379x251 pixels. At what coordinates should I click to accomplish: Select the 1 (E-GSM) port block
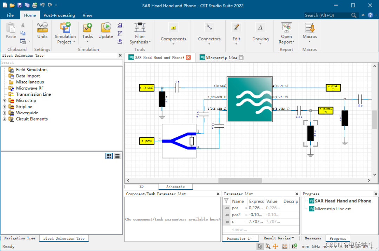pyautogui.click(x=147, y=88)
